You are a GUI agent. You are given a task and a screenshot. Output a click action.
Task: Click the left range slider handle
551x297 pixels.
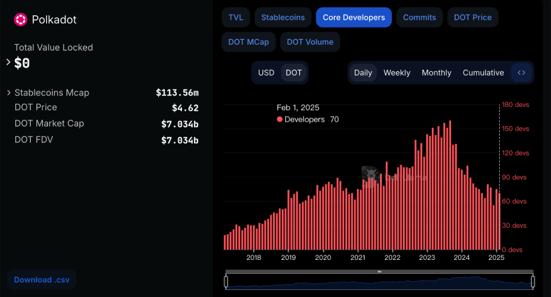pos(226,282)
